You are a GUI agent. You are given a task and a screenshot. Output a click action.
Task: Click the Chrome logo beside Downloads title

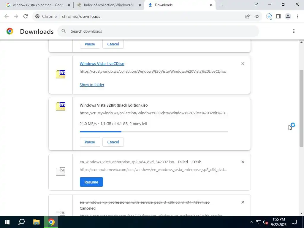10,31
